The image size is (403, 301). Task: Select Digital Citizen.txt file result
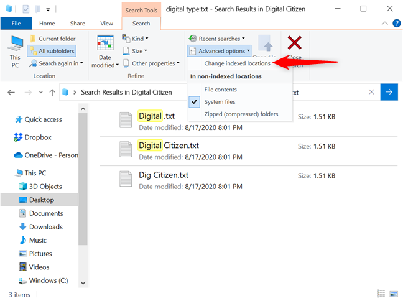point(249,151)
